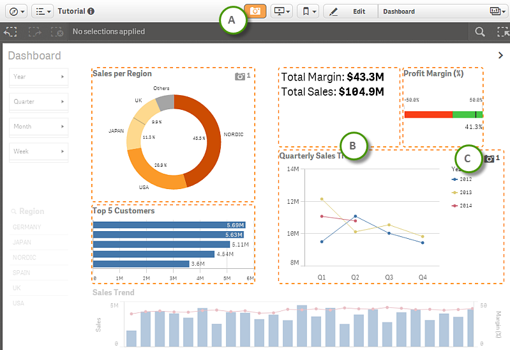The image size is (510, 350).
Task: Open the global list menu
Action: (43, 11)
